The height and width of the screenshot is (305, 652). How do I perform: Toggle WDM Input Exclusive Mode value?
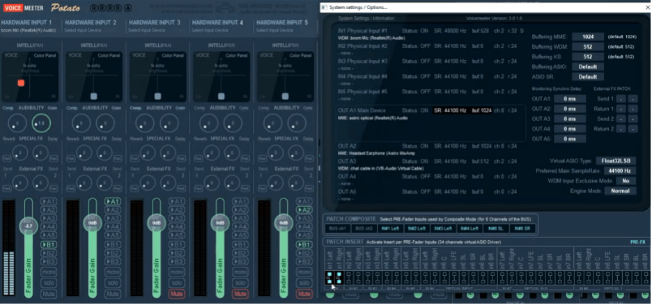click(626, 181)
